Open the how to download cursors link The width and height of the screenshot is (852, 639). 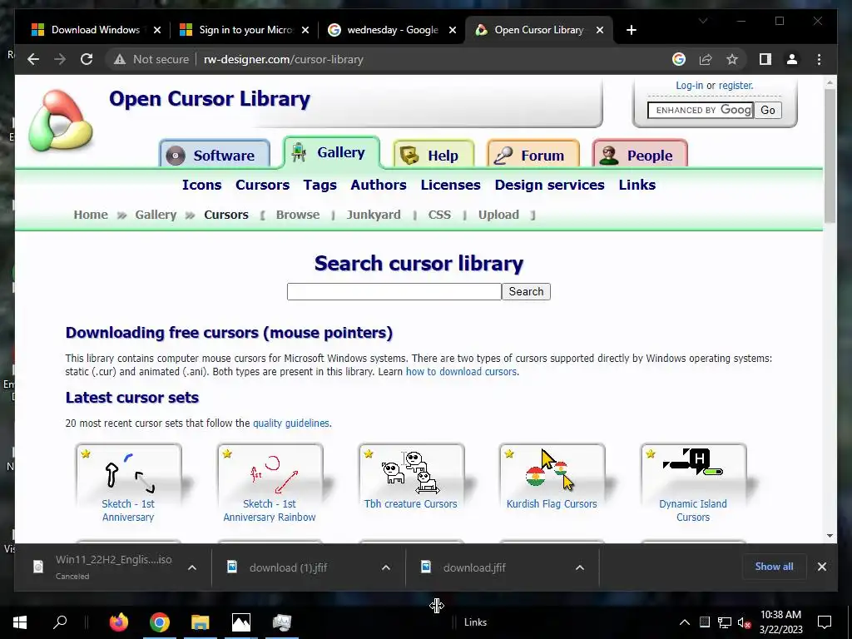461,372
